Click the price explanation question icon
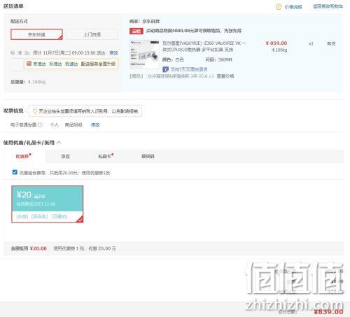Viewport: 350px width, 317px height. tap(279, 7)
